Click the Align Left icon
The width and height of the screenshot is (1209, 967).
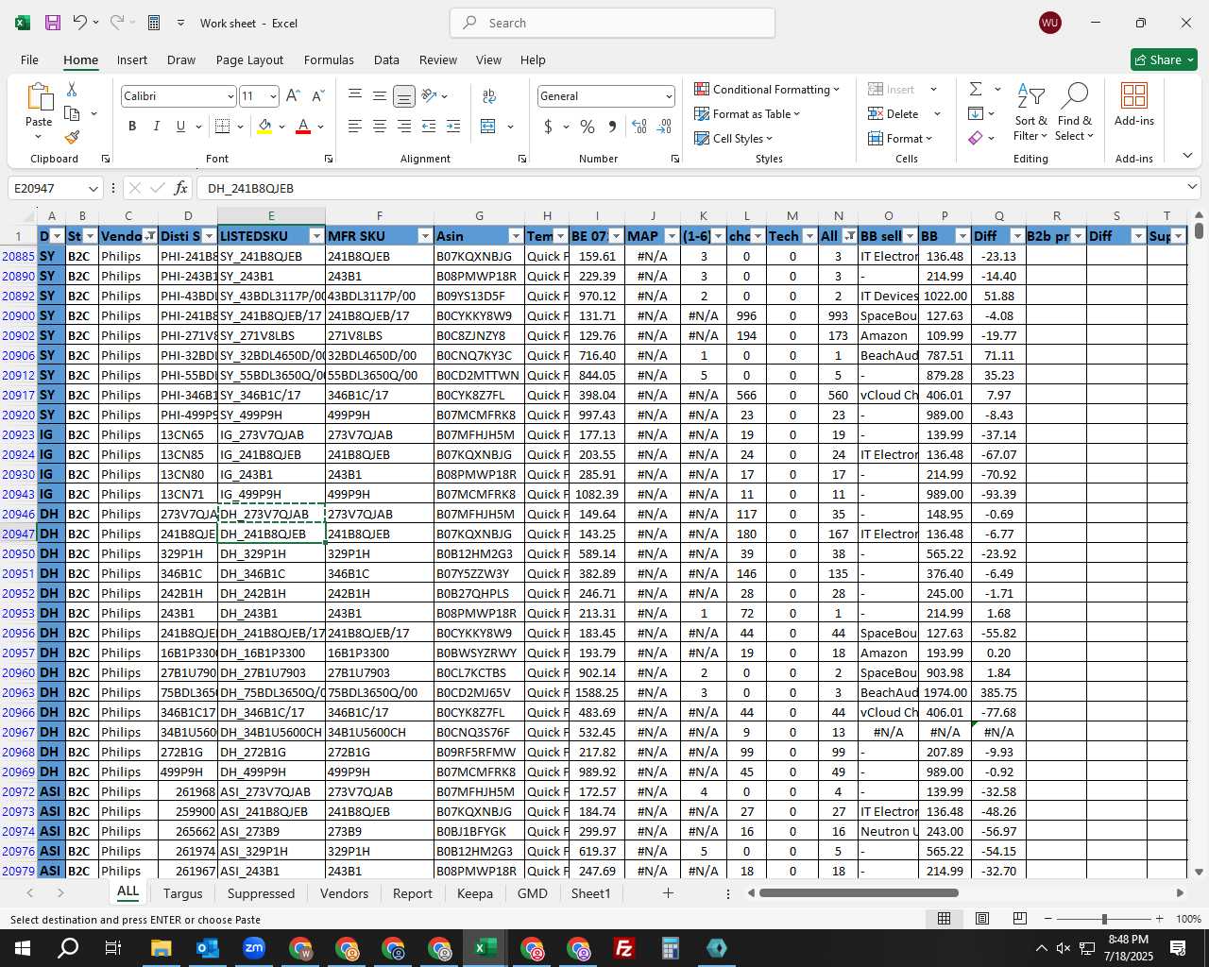point(355,127)
